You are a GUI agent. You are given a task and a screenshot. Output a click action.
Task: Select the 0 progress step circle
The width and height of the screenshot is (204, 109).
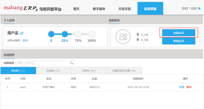pos(51,34)
